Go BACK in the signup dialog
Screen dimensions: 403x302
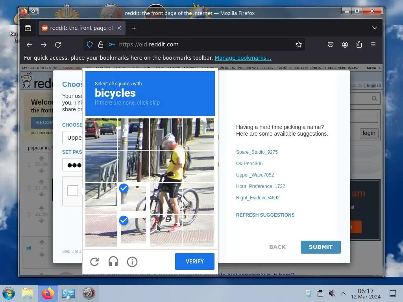(x=277, y=247)
